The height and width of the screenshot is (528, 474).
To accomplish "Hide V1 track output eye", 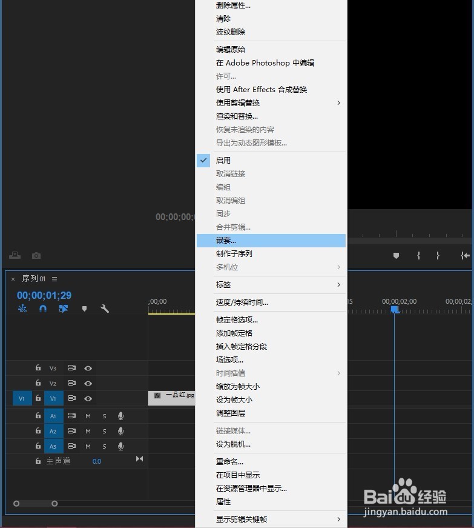I will click(88, 398).
